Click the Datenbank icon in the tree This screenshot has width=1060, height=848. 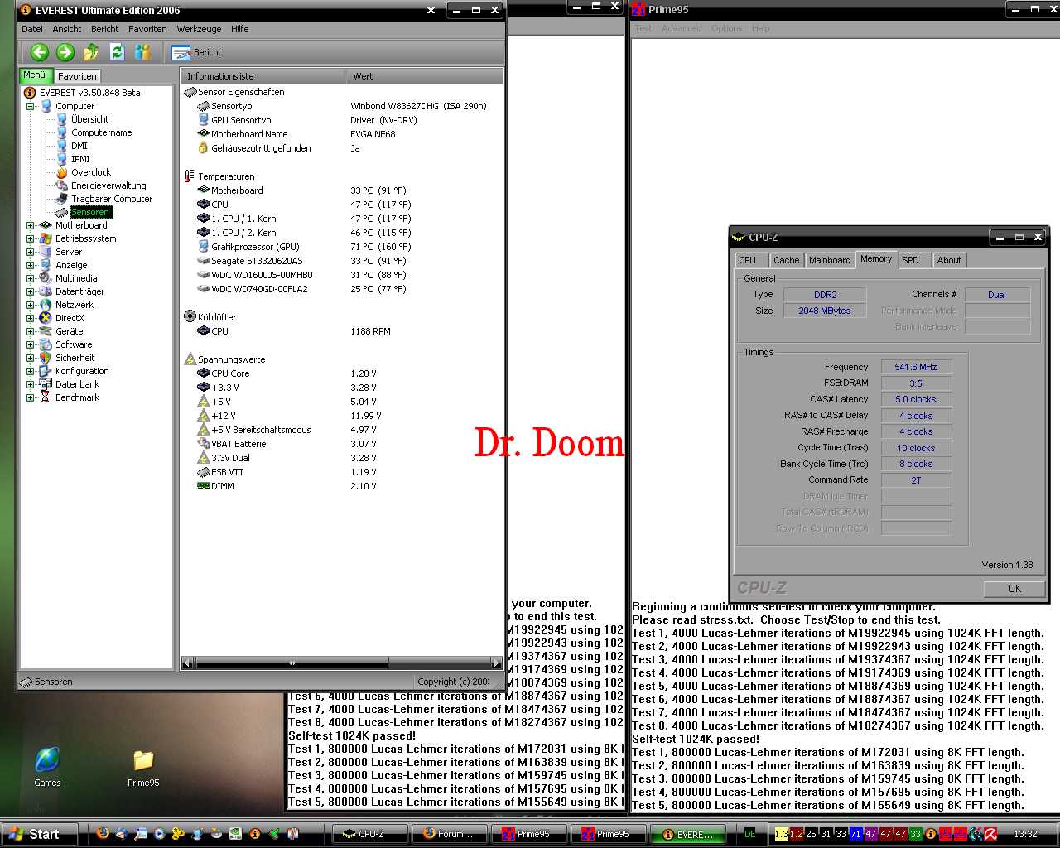pos(46,384)
